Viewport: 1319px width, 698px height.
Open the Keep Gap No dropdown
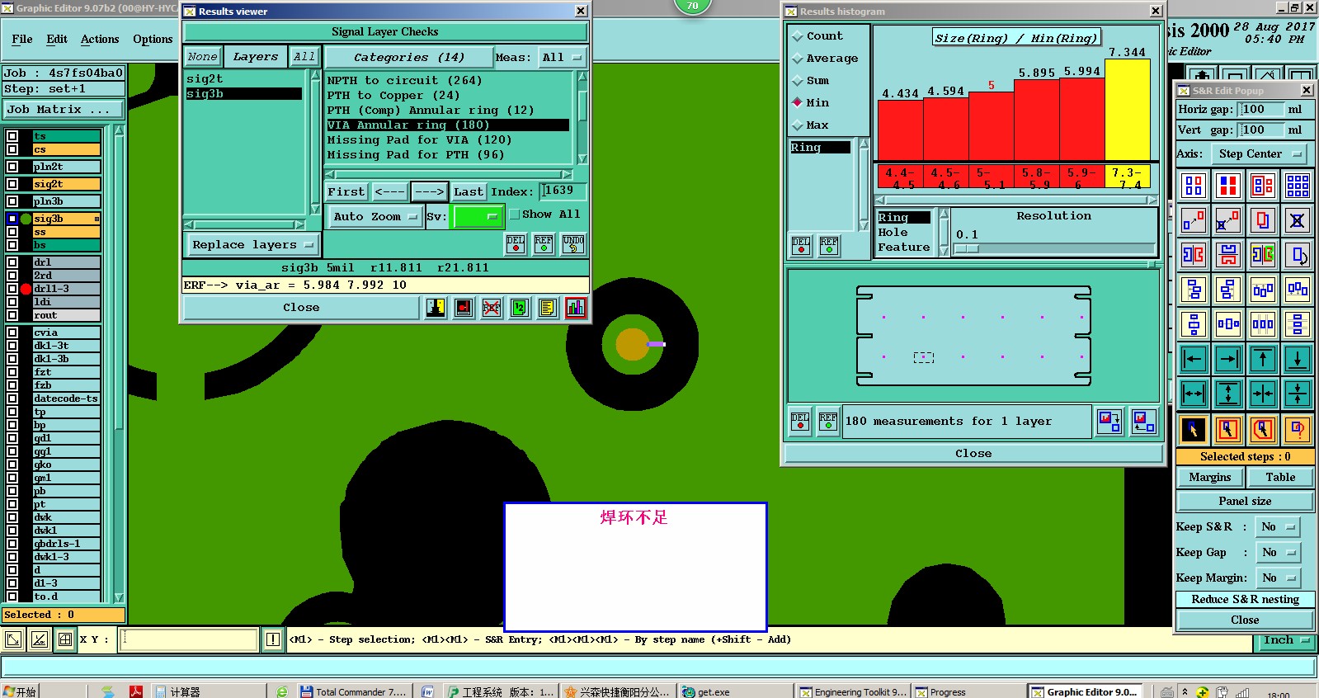pos(1278,553)
